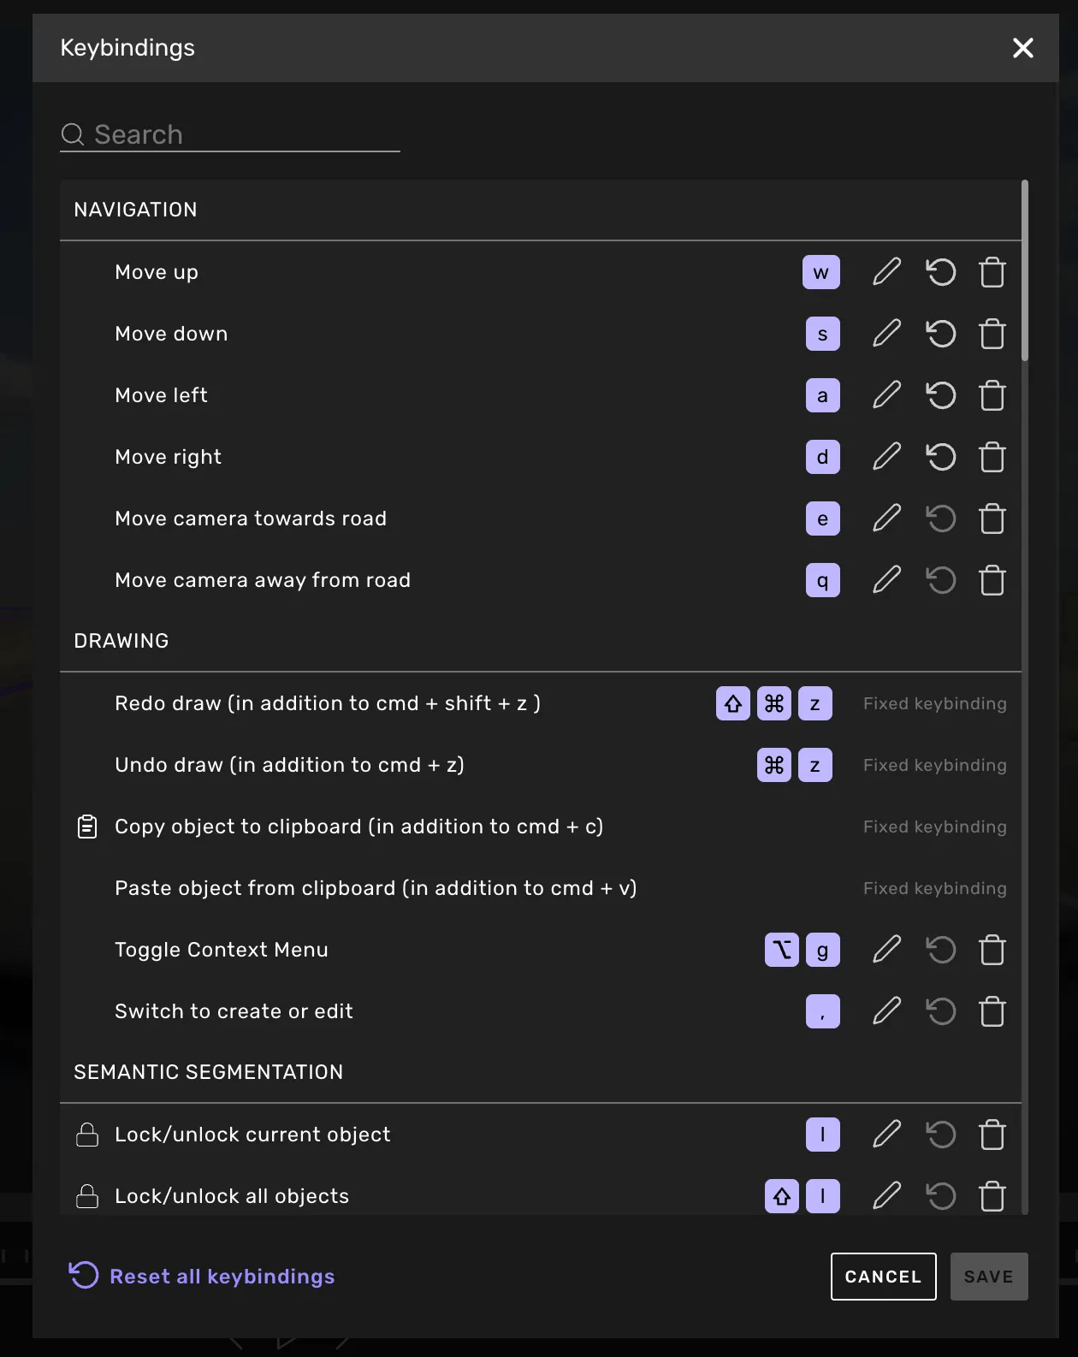Screen dimensions: 1078x1357
Task: Reset the Move up keybinding
Action: click(940, 272)
